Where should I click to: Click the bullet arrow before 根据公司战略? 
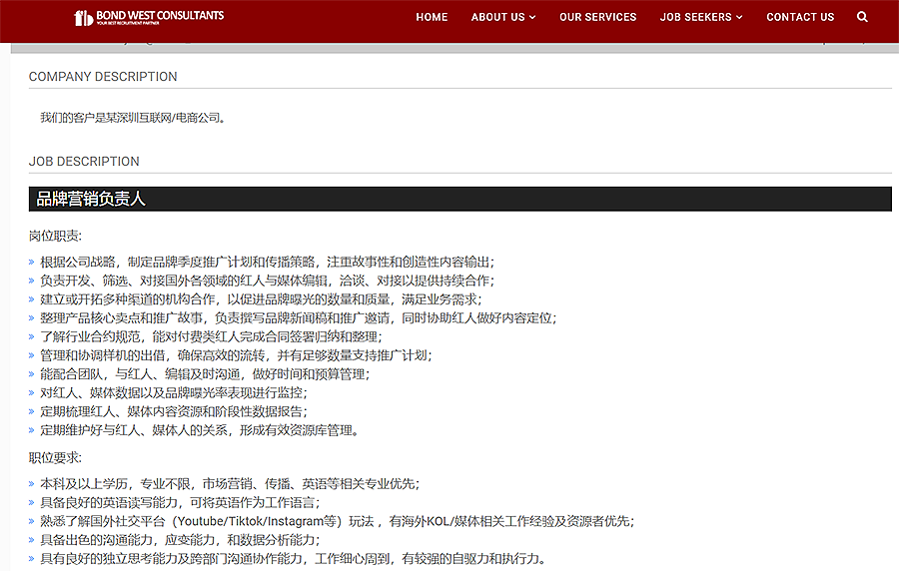tap(32, 263)
